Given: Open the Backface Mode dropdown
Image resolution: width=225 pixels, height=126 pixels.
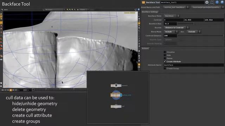Looking at the screenshot, I should tap(172, 16).
